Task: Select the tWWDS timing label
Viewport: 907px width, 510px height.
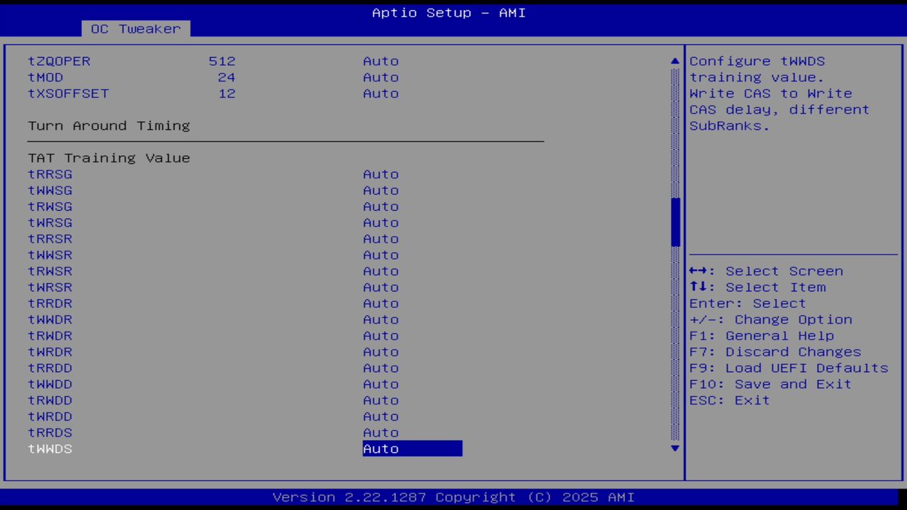Action: pyautogui.click(x=50, y=449)
